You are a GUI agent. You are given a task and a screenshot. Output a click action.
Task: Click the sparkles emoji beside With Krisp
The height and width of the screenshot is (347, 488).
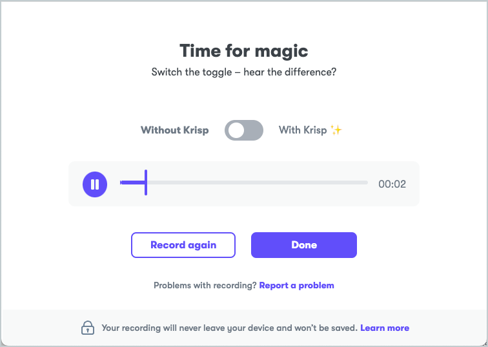(336, 130)
